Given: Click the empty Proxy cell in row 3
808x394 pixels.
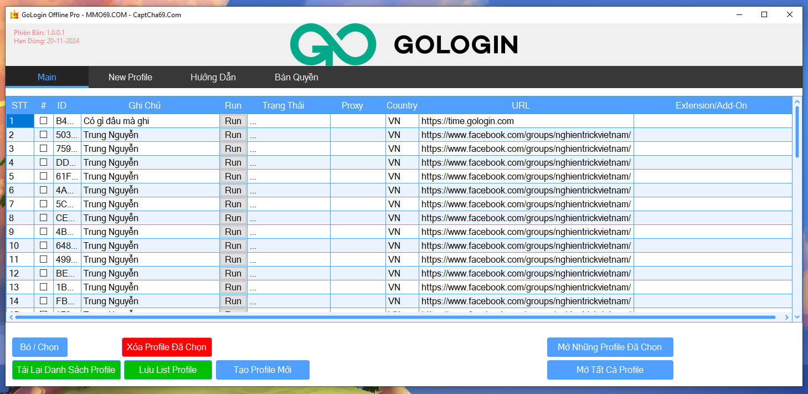Looking at the screenshot, I should 358,149.
